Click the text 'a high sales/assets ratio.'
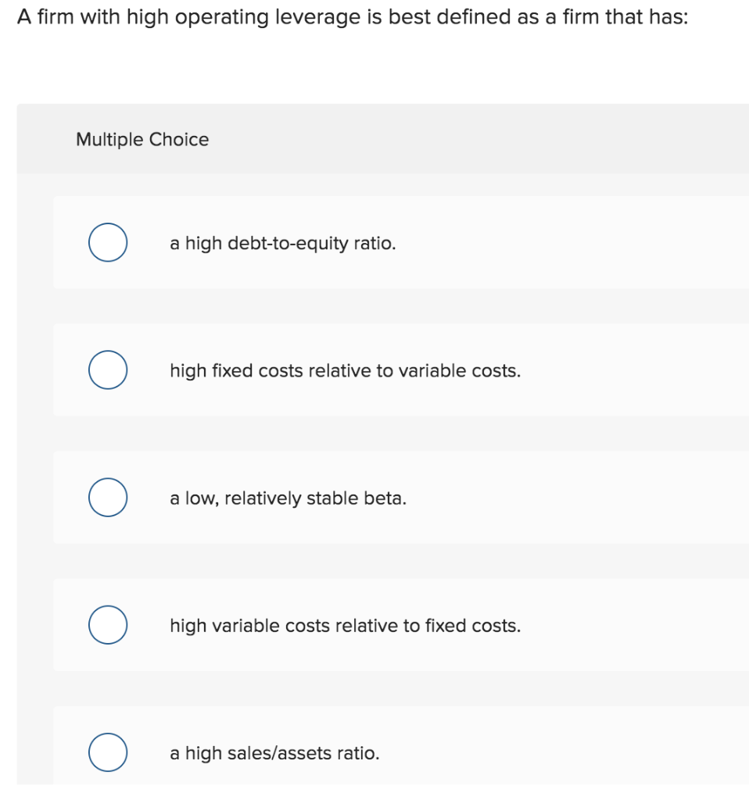Image resolution: width=749 pixels, height=800 pixels. (274, 754)
